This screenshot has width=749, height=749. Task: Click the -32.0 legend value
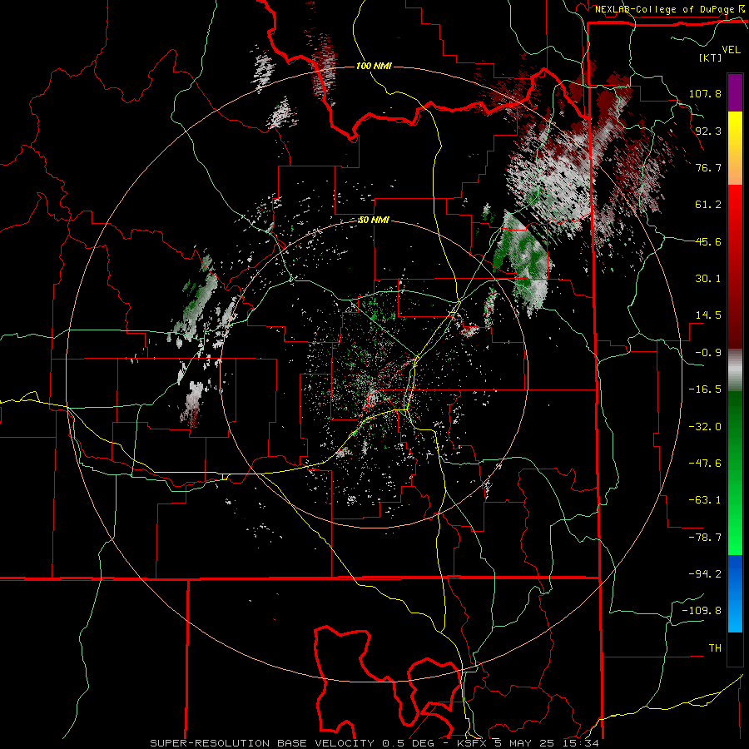[705, 427]
